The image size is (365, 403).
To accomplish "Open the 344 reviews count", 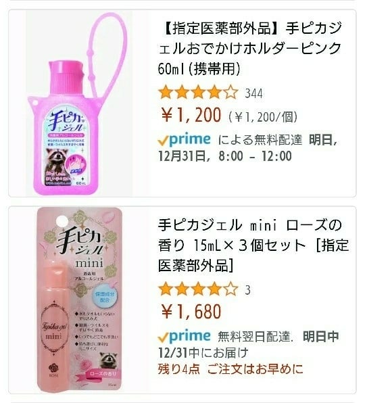I will click(x=253, y=93).
